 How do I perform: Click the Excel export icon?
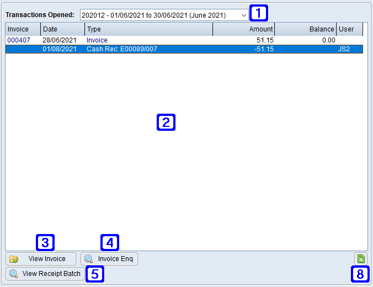(361, 259)
